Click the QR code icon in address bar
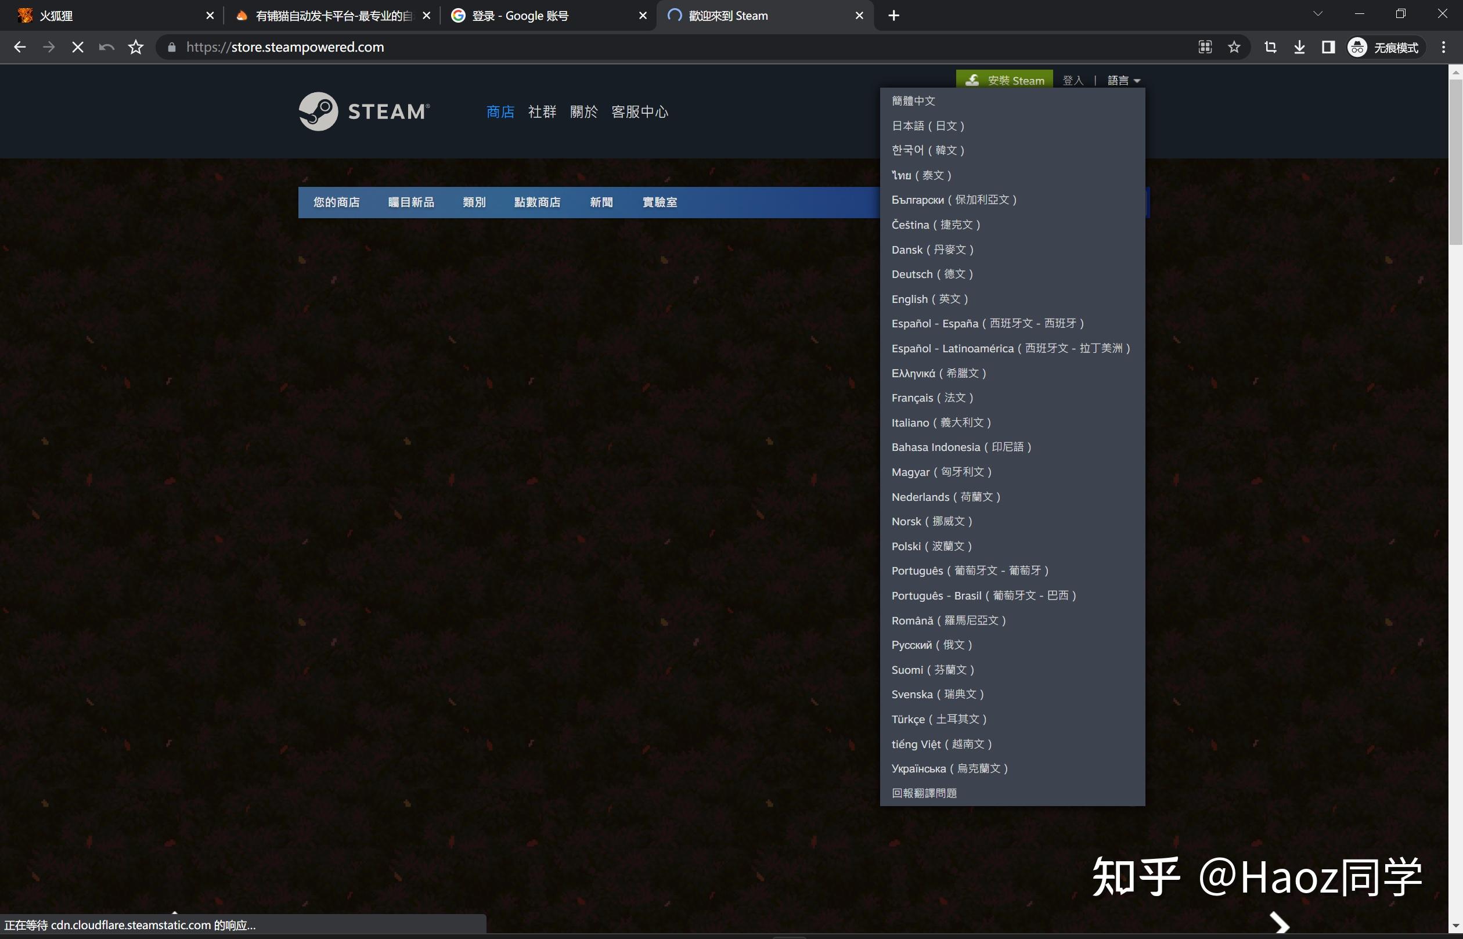 [x=1205, y=47]
